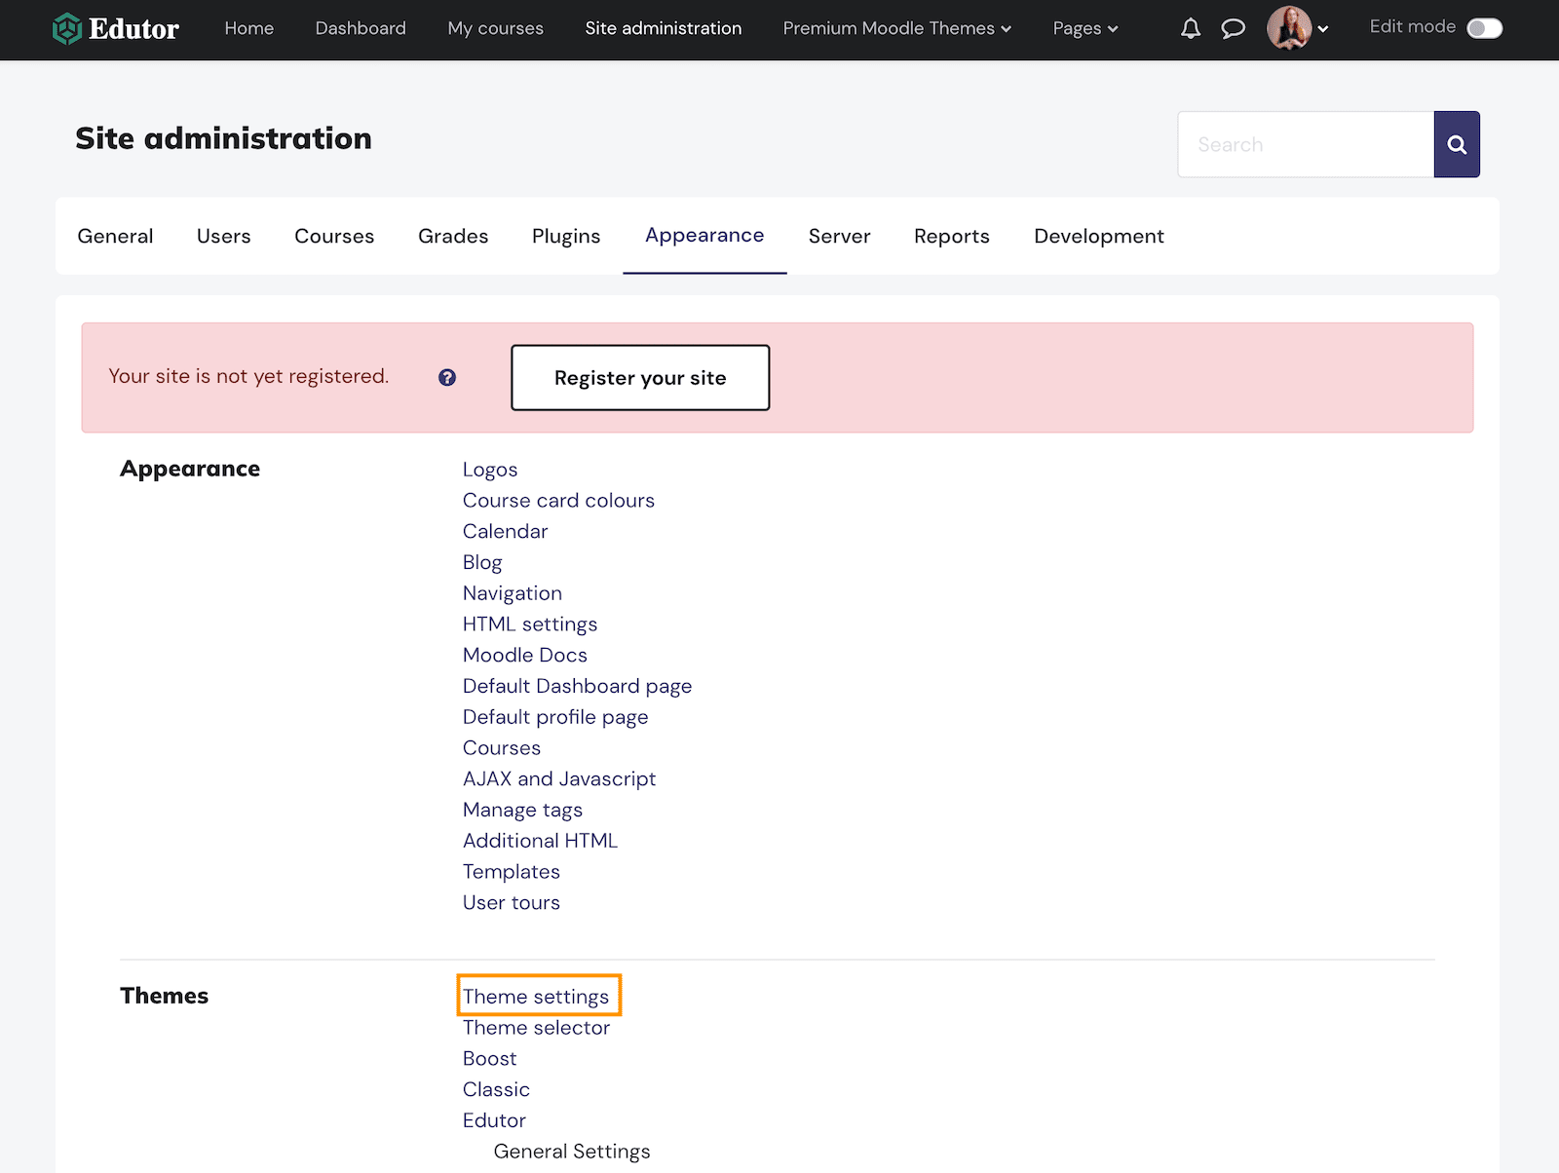Click inside the Search input field
The height and width of the screenshot is (1173, 1559).
point(1306,143)
